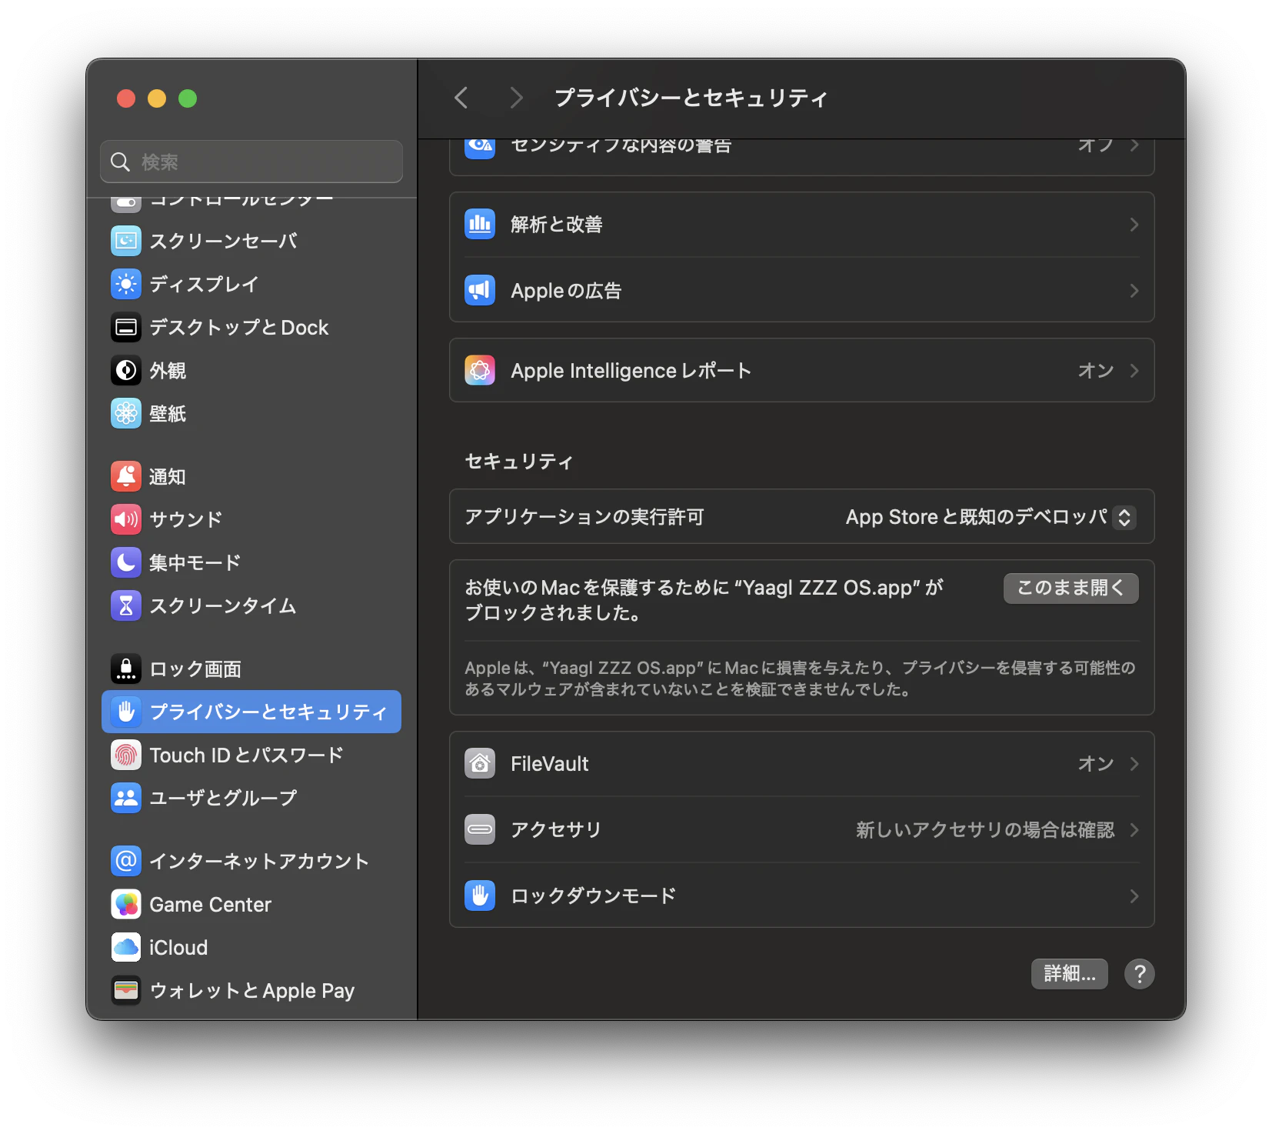Click the Users & Groups (ユーザとグループ) icon
The height and width of the screenshot is (1134, 1272).
click(x=126, y=798)
